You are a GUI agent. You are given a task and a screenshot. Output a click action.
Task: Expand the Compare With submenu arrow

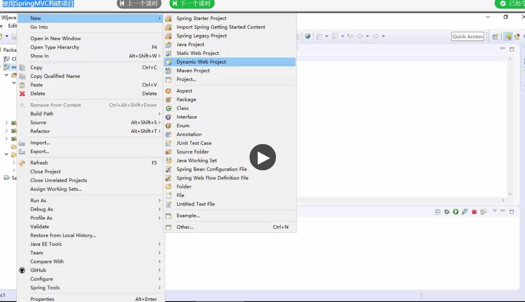159,261
